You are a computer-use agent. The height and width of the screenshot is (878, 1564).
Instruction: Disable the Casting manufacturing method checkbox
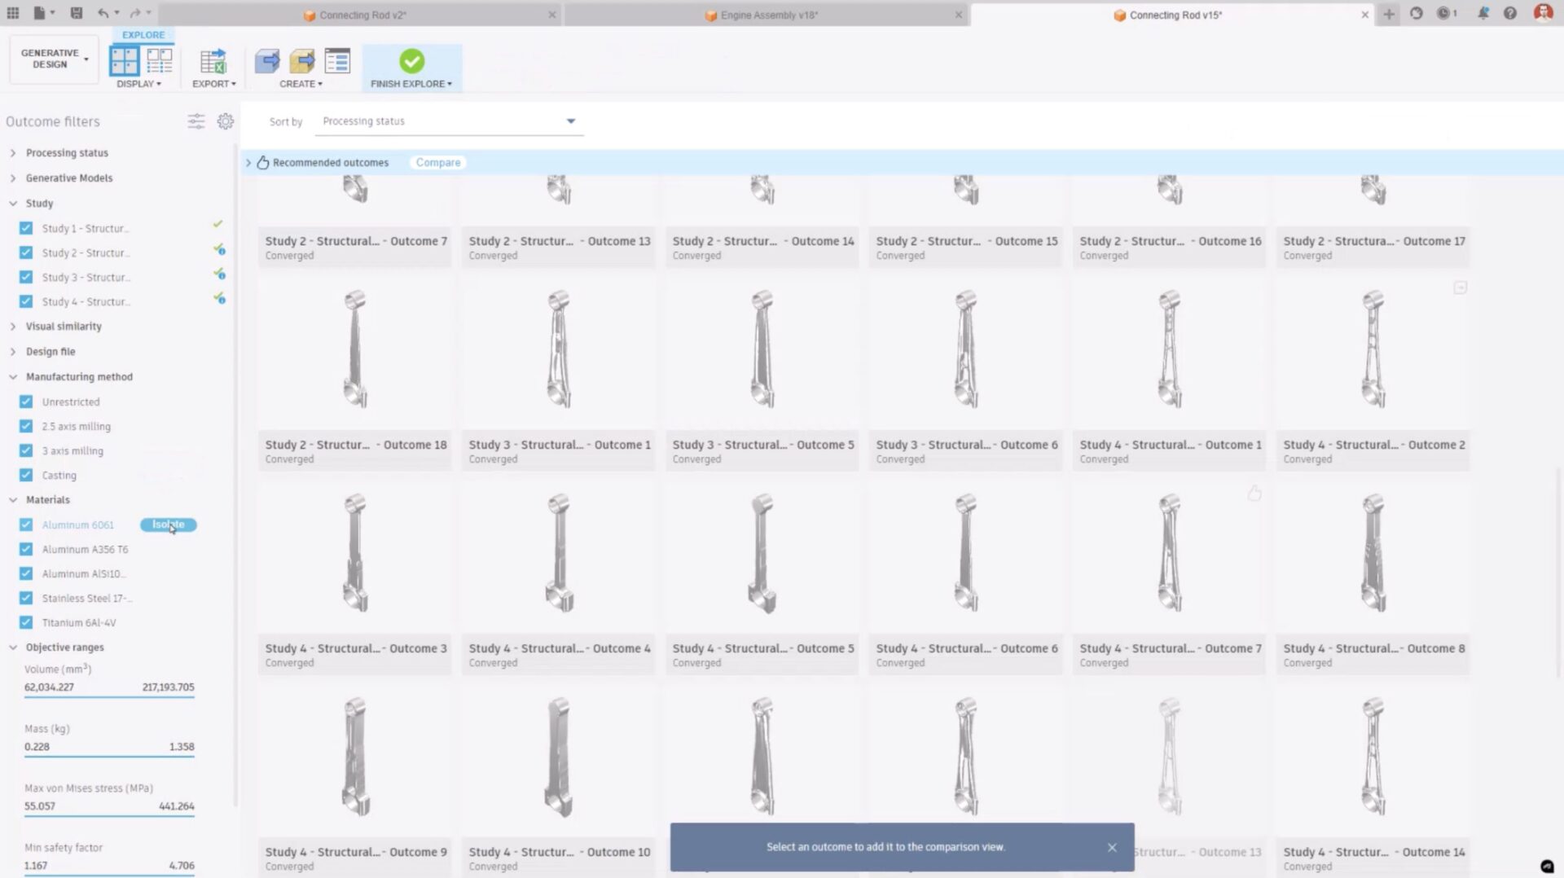tap(25, 475)
